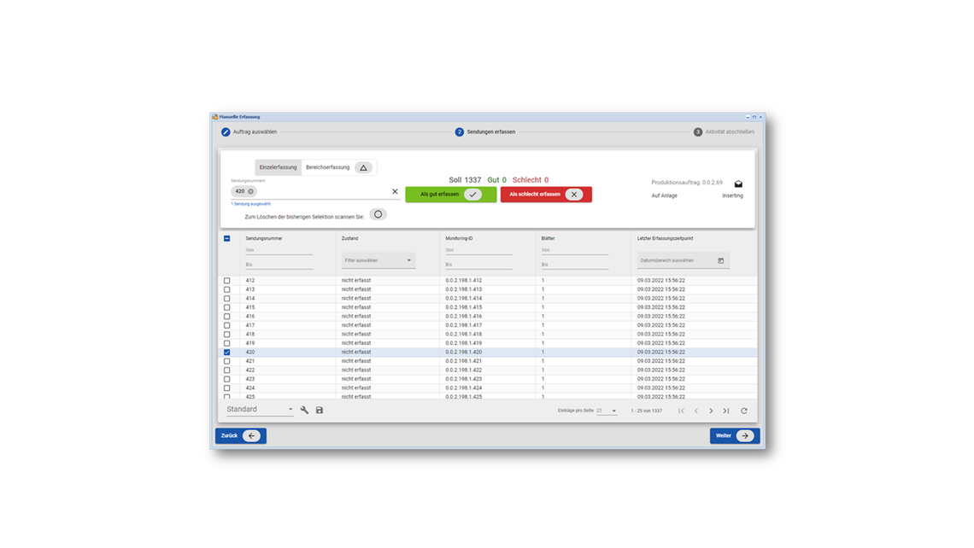974x548 pixels.
Task: Click the envelope icon beside Produktionsauftrag
Action: pyautogui.click(x=738, y=184)
